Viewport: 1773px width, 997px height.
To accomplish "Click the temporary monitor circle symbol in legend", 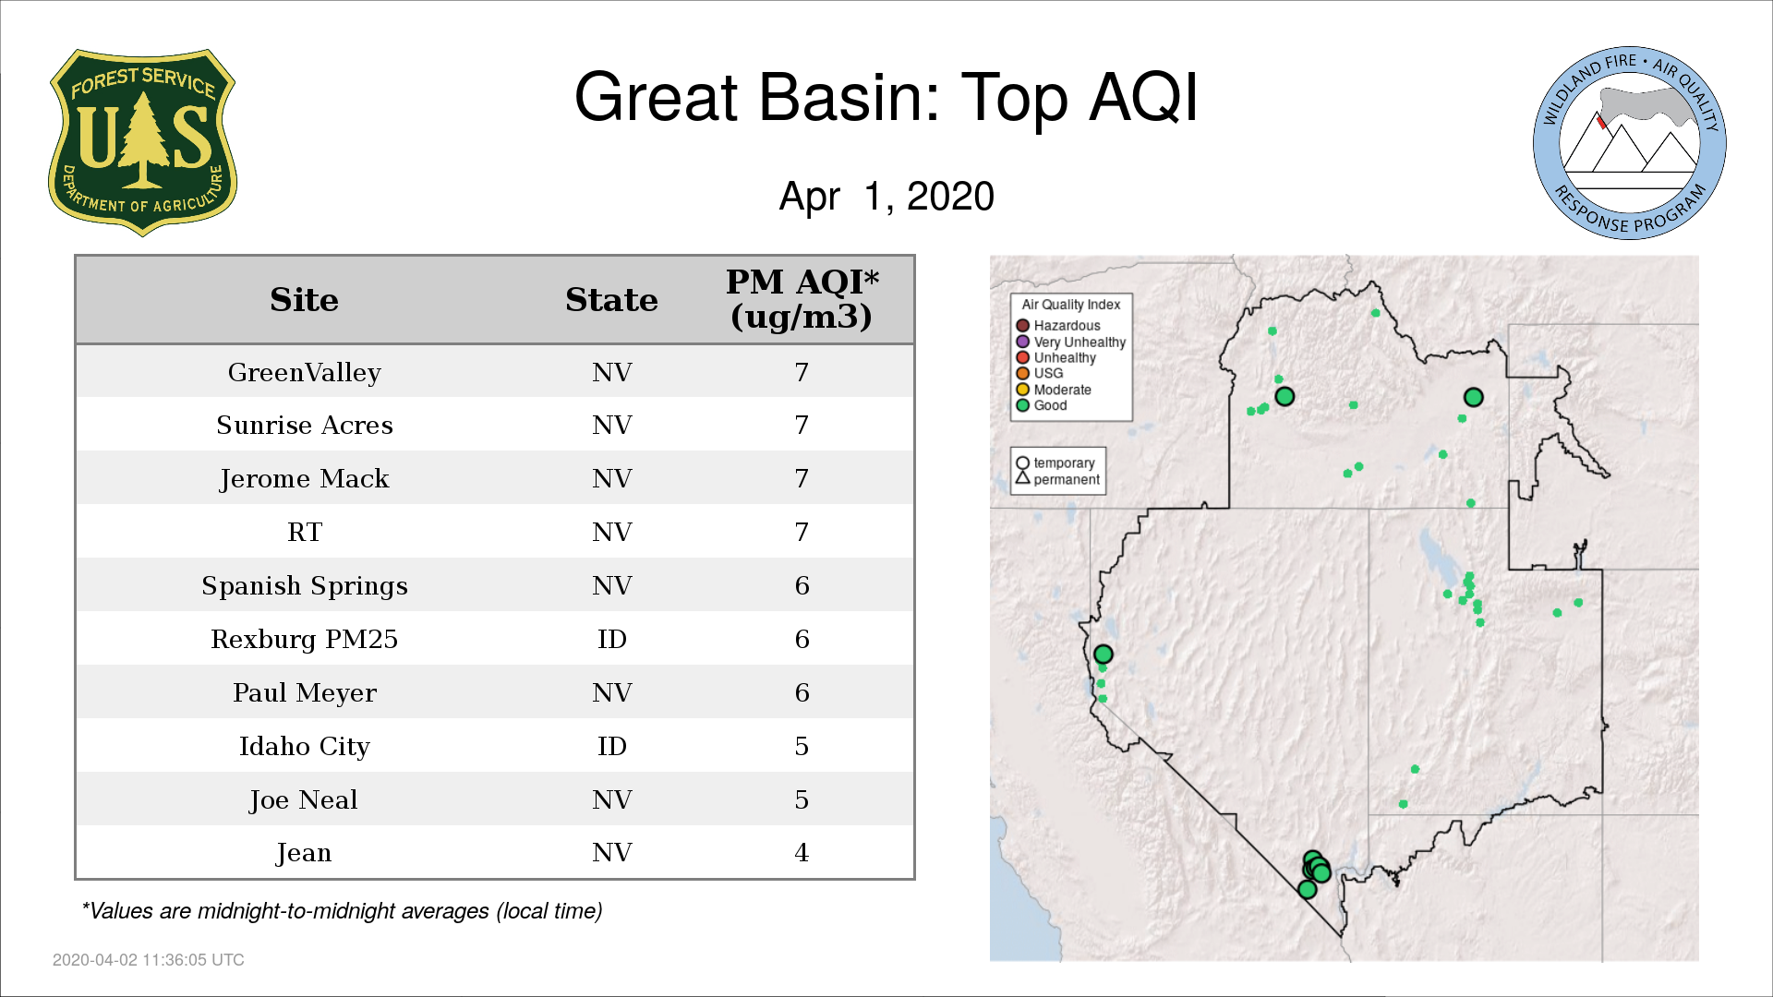I will point(1022,463).
